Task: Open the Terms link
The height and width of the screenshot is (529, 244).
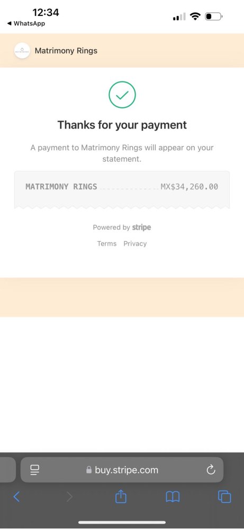Action: coord(106,243)
